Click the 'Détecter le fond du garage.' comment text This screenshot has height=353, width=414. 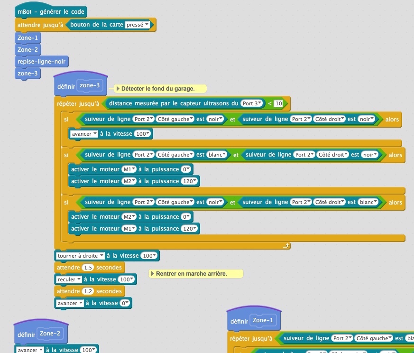(x=158, y=89)
